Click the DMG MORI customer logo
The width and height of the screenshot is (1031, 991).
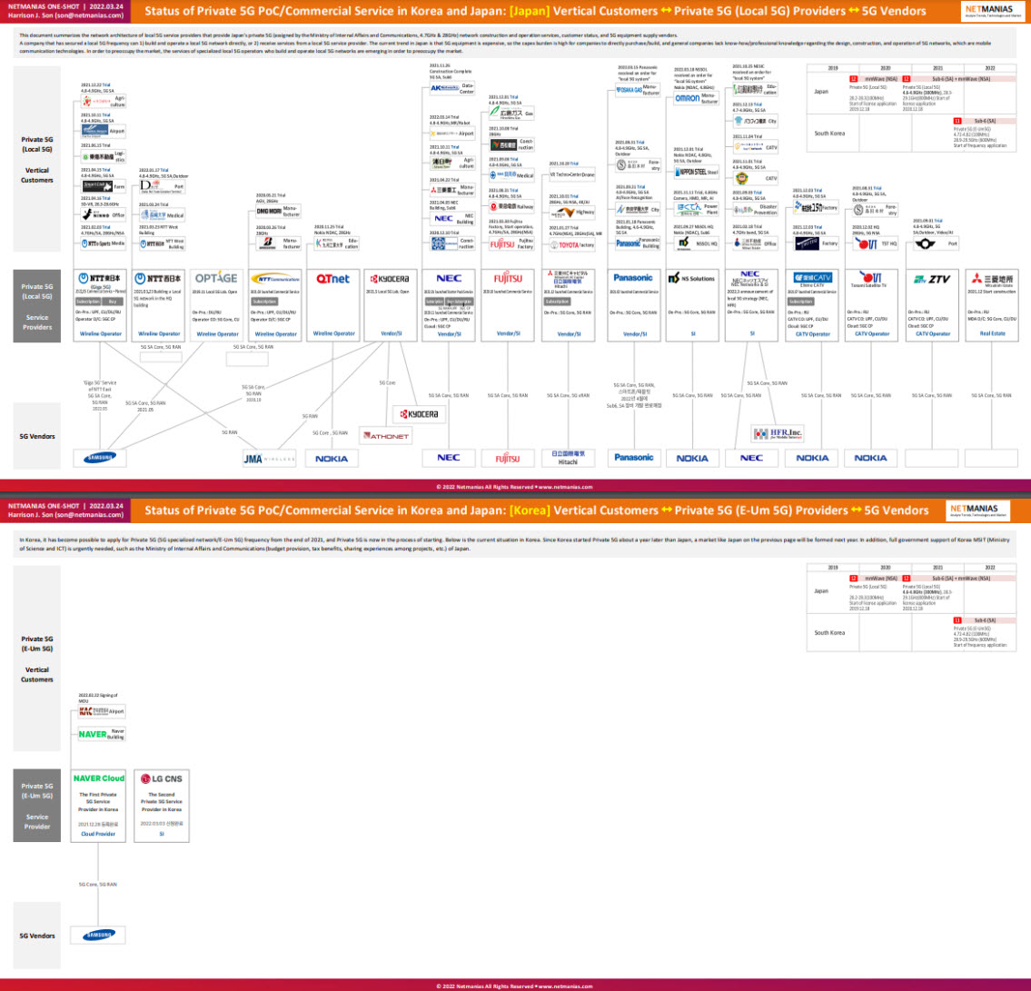point(269,212)
